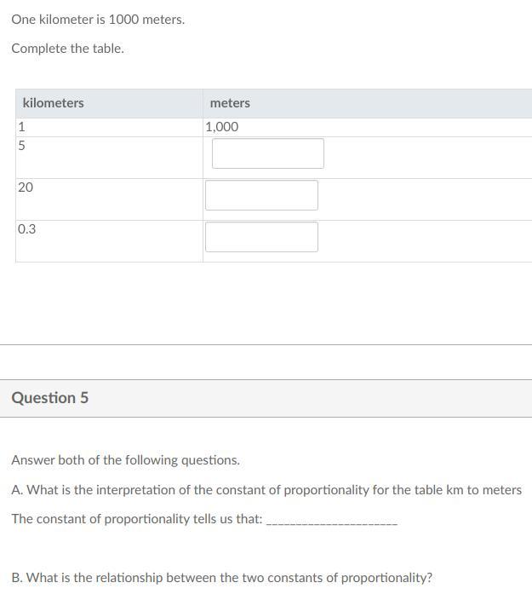
Task: Click the meters input box for 5 kilometers
Action: tap(267, 153)
